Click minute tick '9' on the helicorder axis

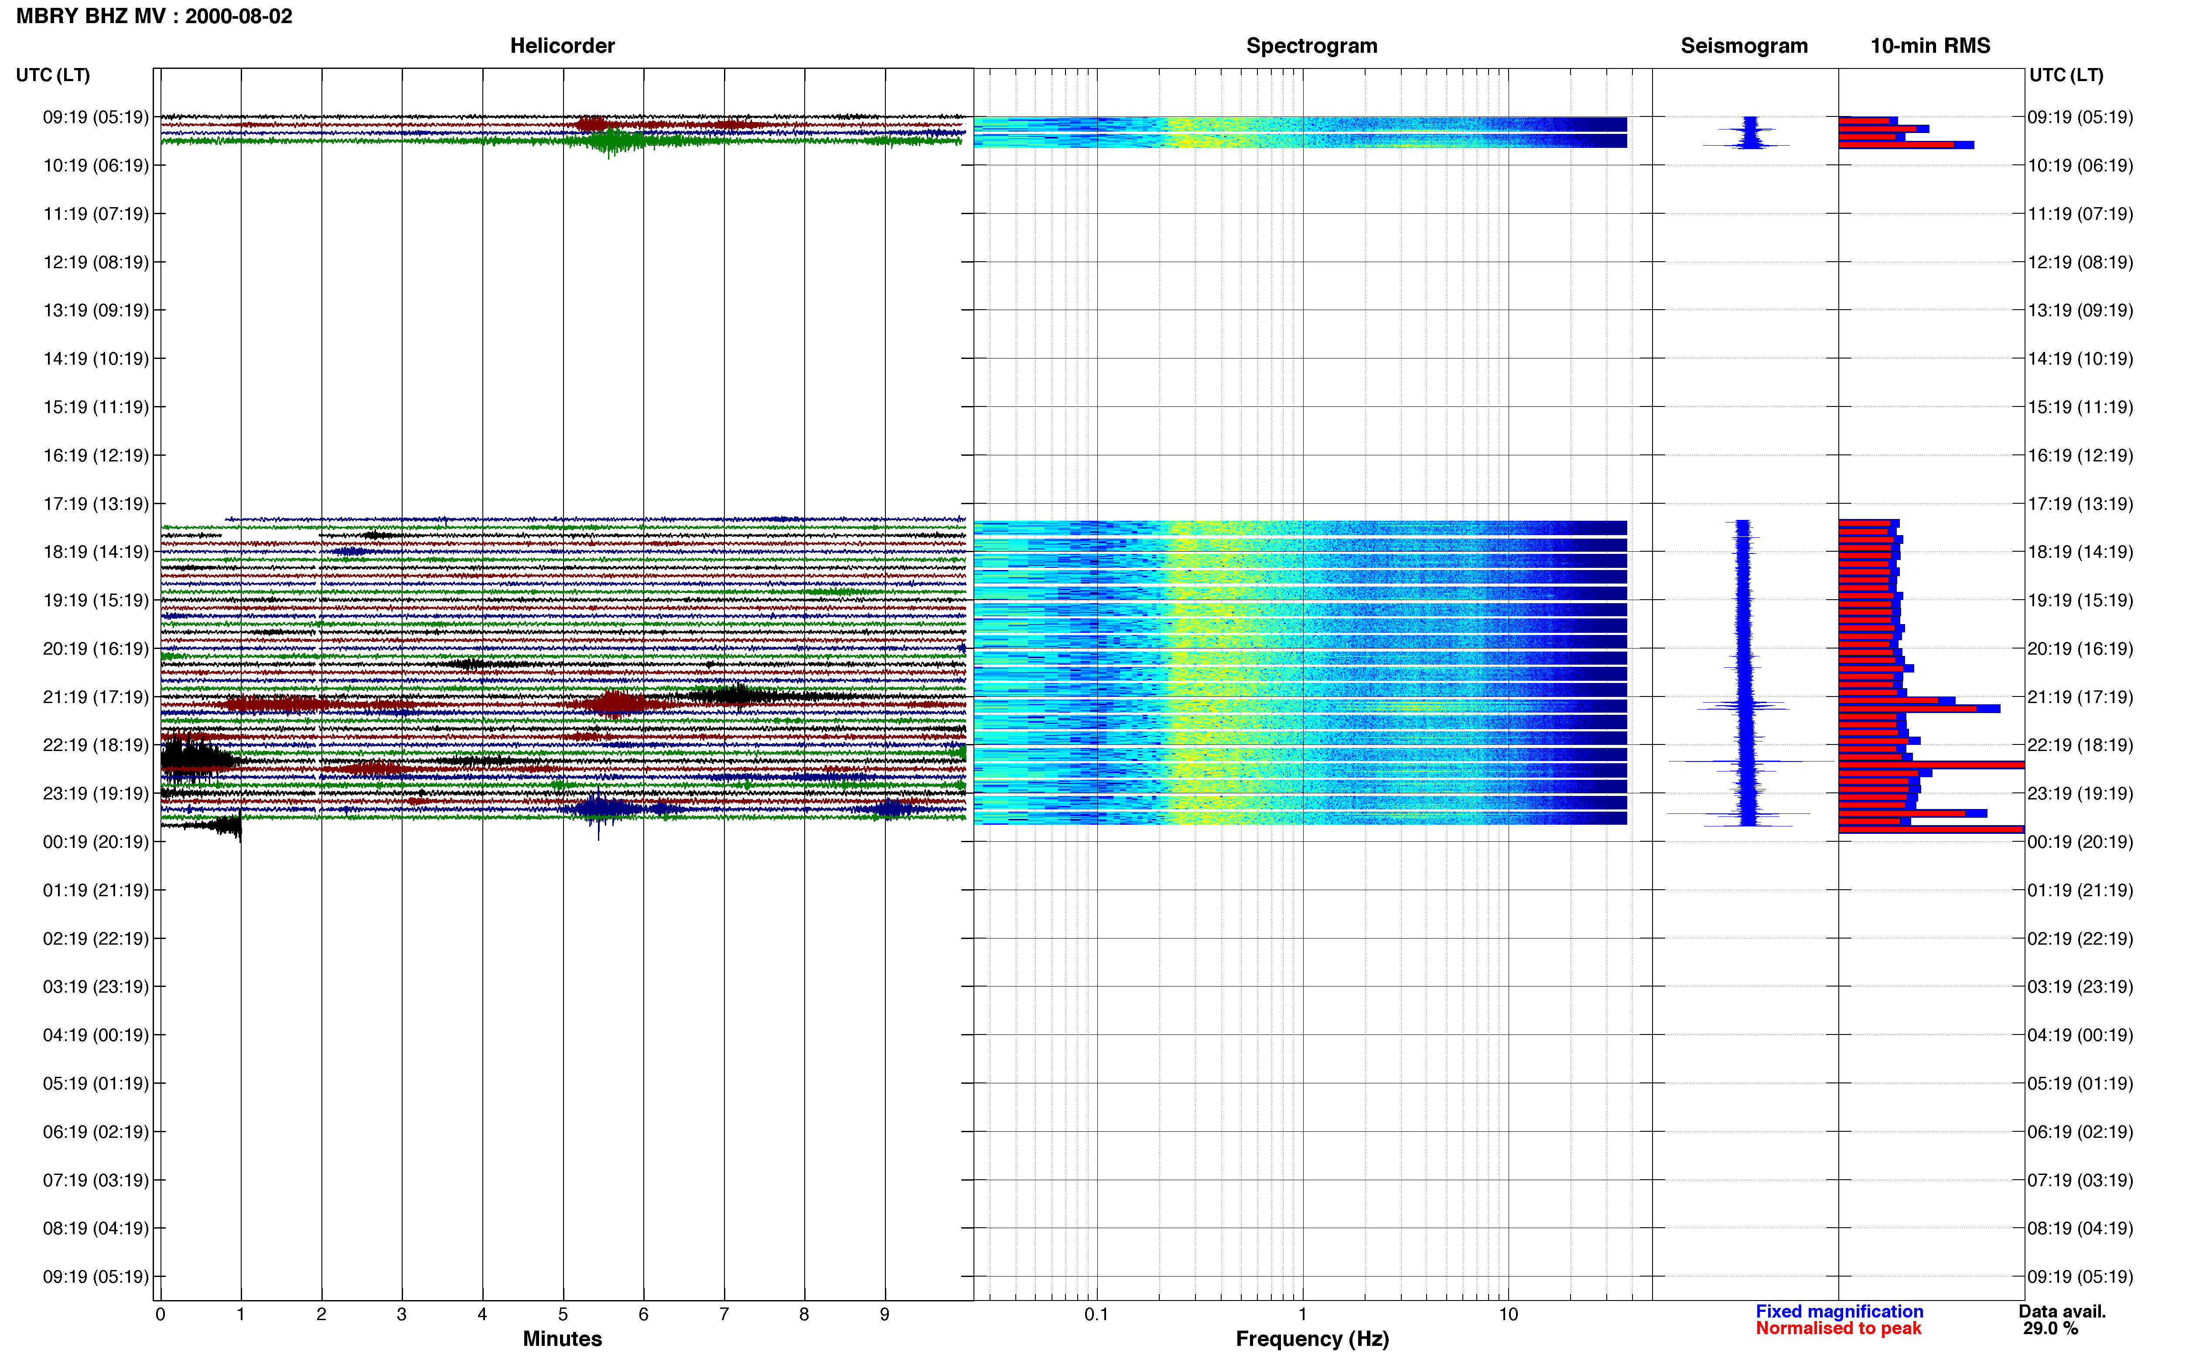coord(884,1314)
